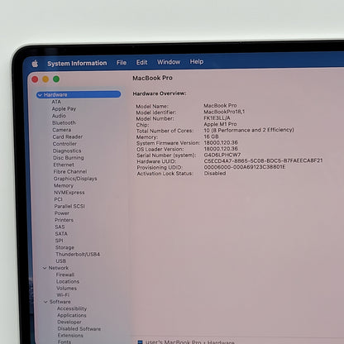344x344 pixels.
Task: Click the Hardware Overview heading
Action: (x=160, y=93)
